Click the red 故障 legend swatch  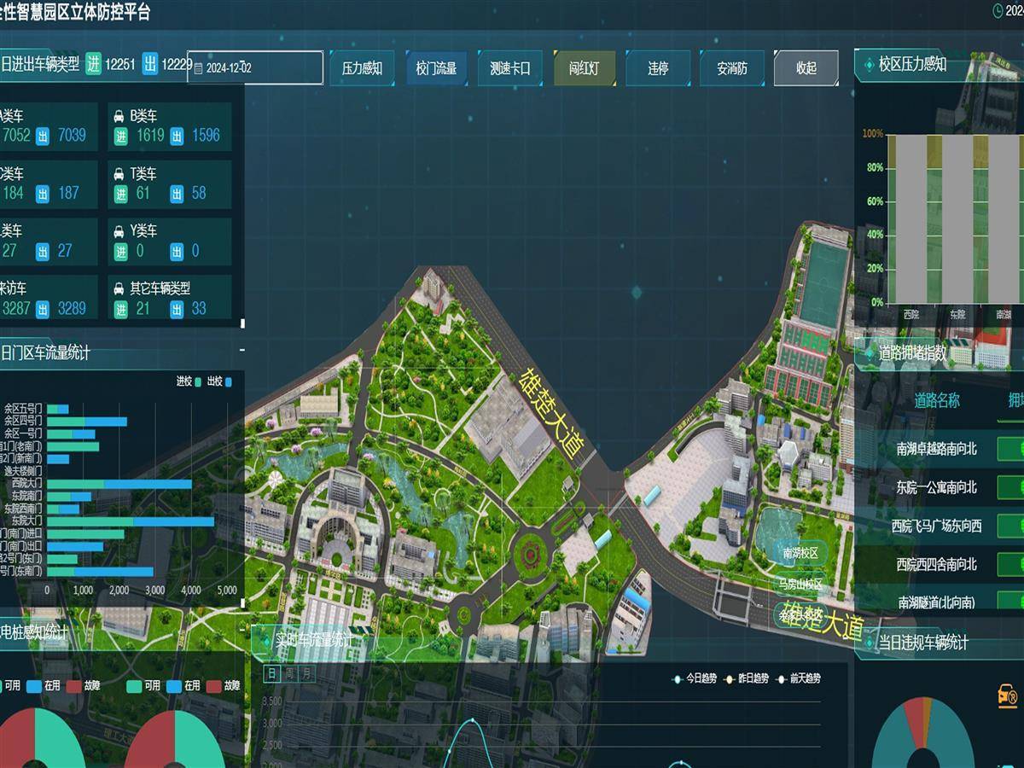74,686
